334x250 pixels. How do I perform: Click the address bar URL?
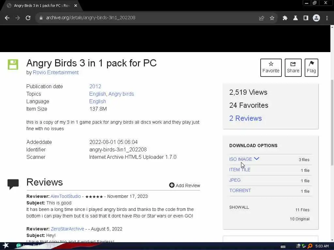[91, 18]
